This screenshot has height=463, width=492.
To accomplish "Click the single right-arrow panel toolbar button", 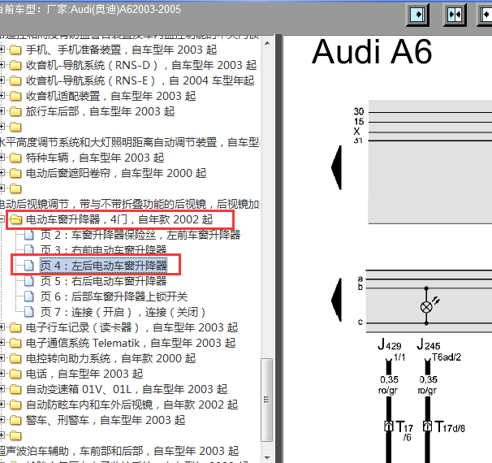I will tap(418, 15).
